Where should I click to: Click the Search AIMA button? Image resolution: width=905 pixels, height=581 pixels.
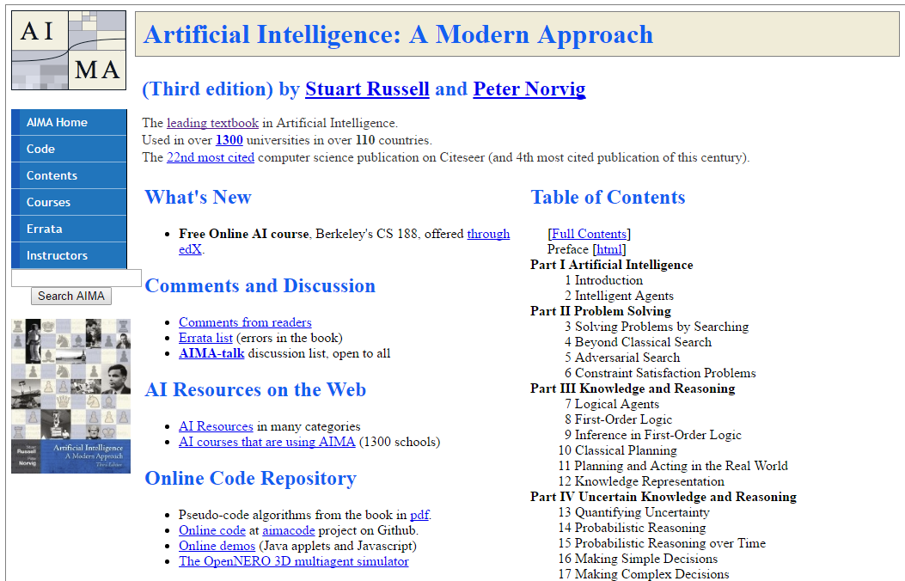pos(71,296)
